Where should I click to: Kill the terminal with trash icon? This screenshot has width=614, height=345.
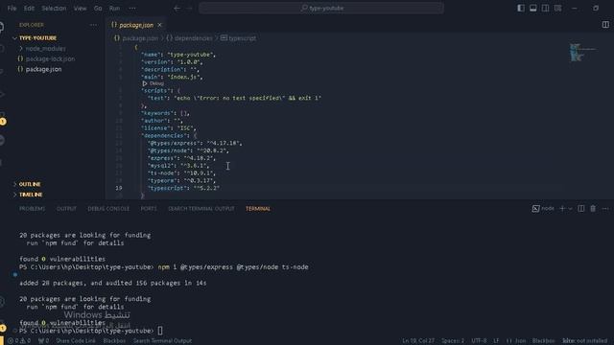click(593, 209)
